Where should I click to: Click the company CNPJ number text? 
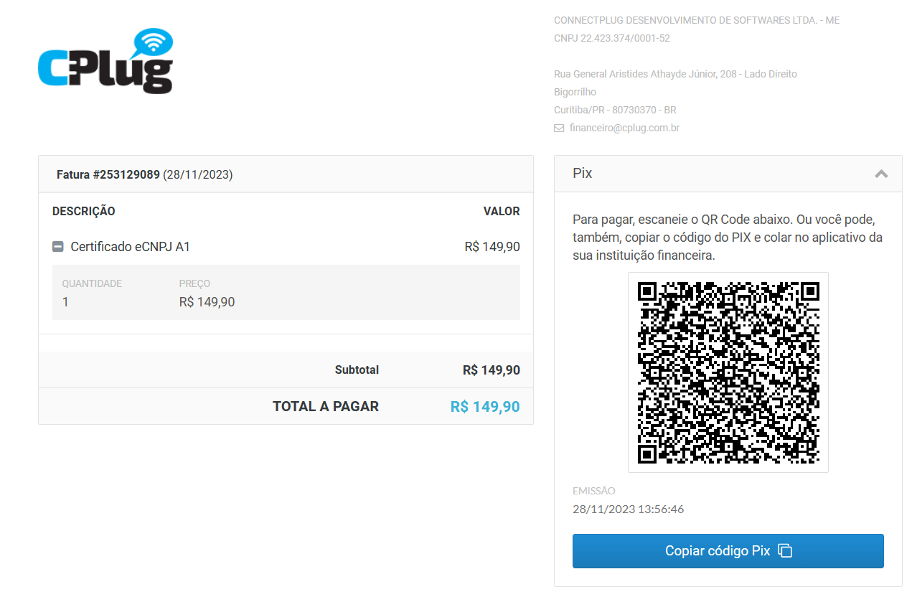pos(612,38)
